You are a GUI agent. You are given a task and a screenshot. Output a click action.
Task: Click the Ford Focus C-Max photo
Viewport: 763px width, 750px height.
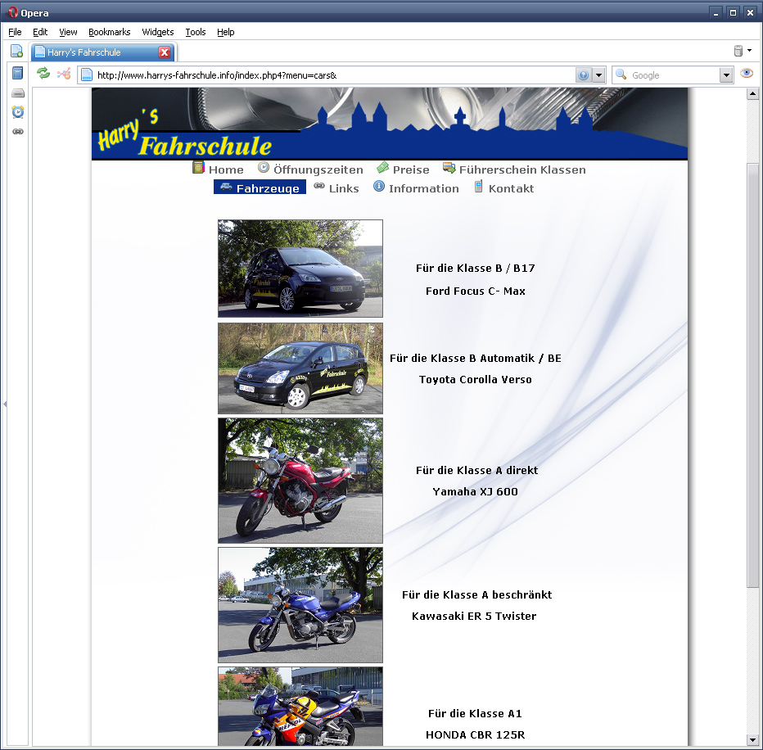point(300,269)
